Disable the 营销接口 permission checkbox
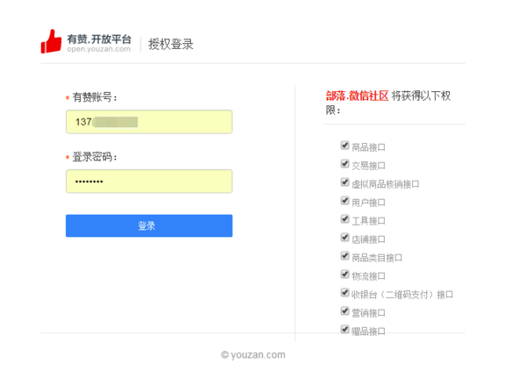This screenshot has width=526, height=378. coord(345,311)
